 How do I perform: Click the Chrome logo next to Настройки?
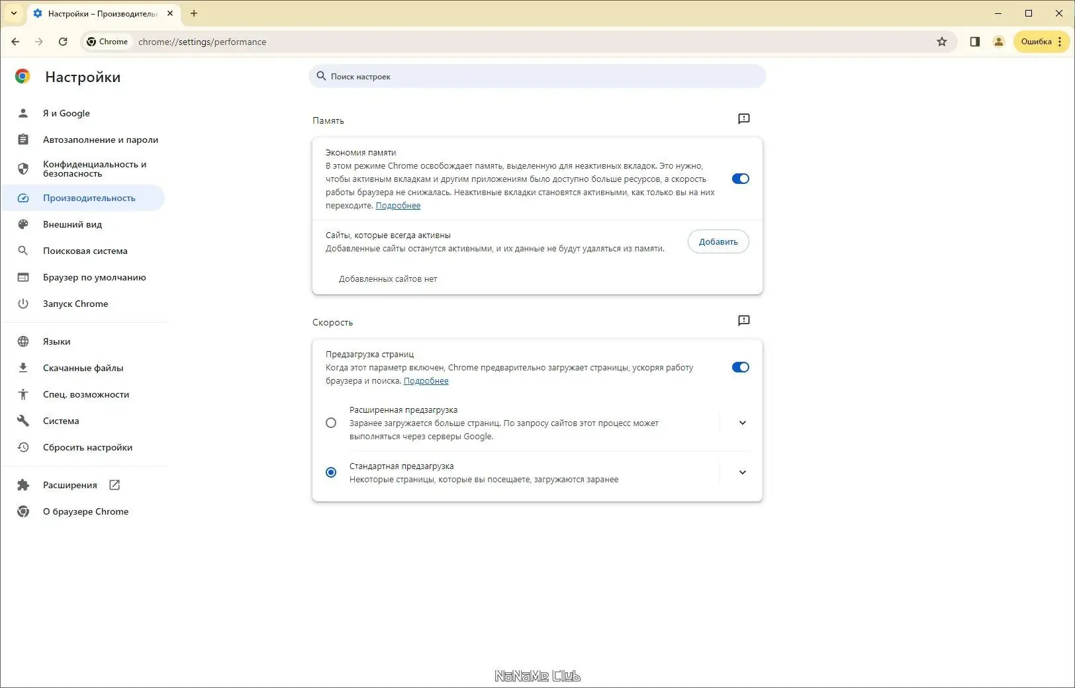click(x=23, y=77)
